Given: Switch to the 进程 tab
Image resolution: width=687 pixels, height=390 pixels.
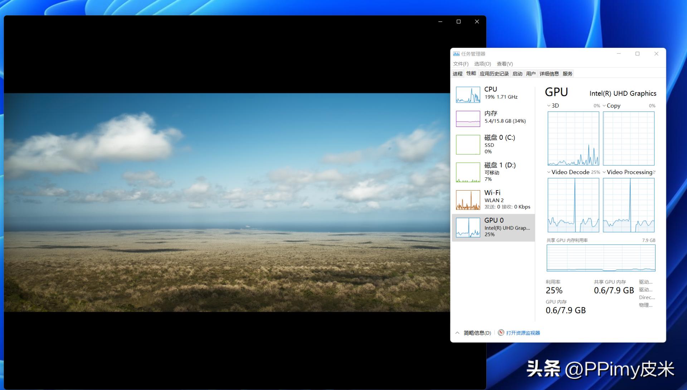Looking at the screenshot, I should tap(457, 74).
